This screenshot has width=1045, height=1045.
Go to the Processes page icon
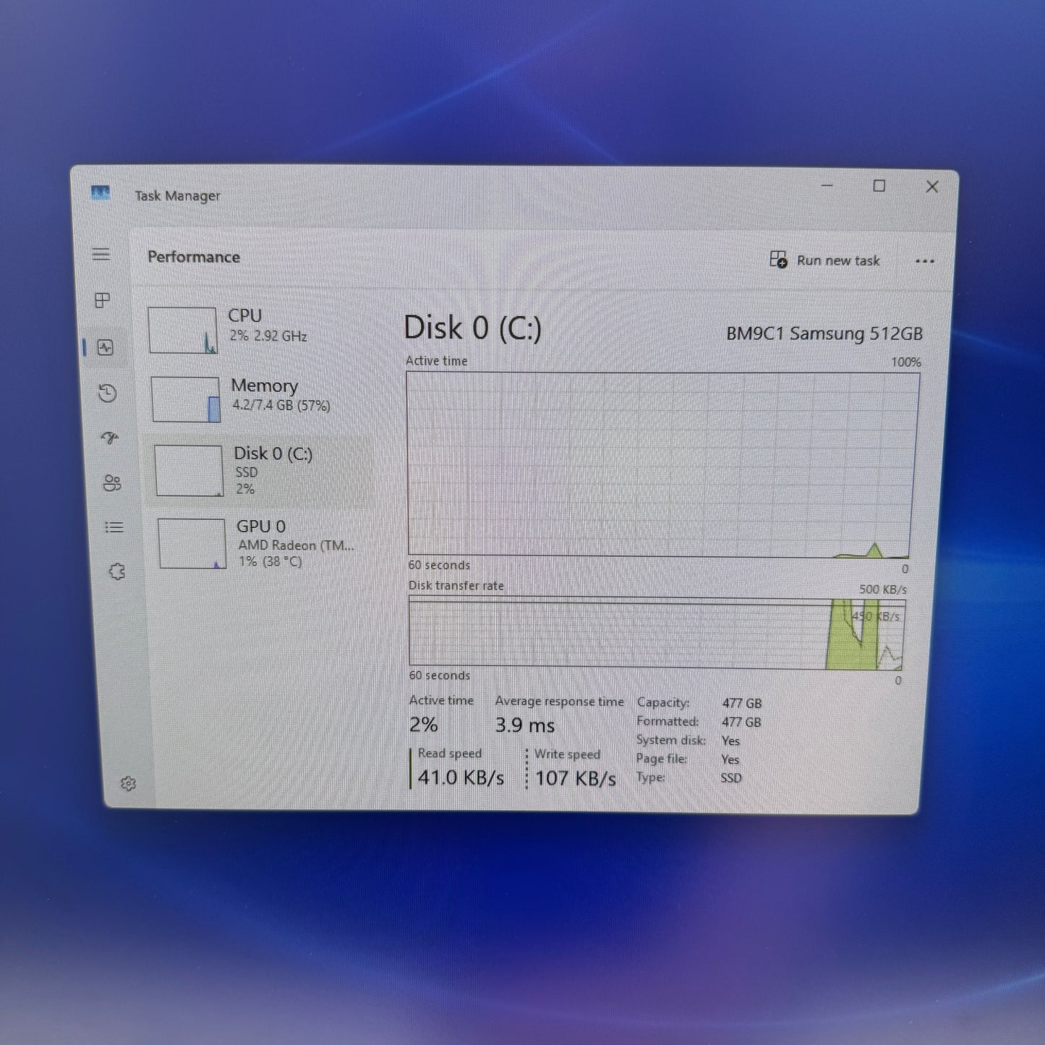click(103, 300)
